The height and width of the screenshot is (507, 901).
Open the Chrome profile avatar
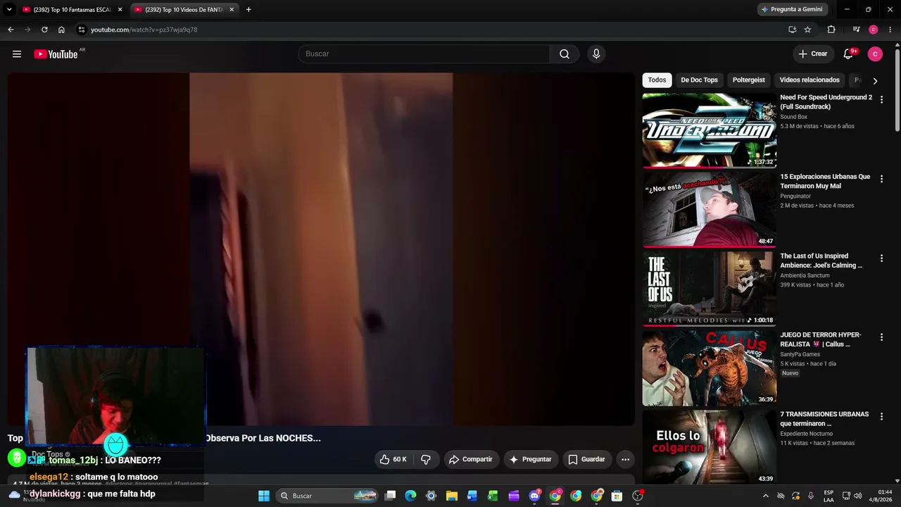click(x=874, y=30)
